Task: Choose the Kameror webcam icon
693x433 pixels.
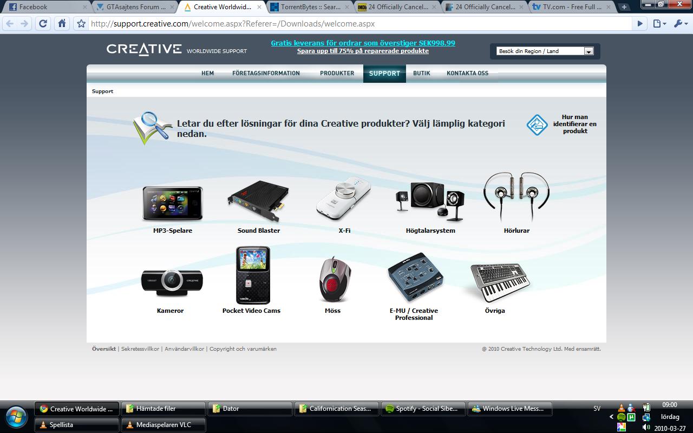Action: point(171,282)
